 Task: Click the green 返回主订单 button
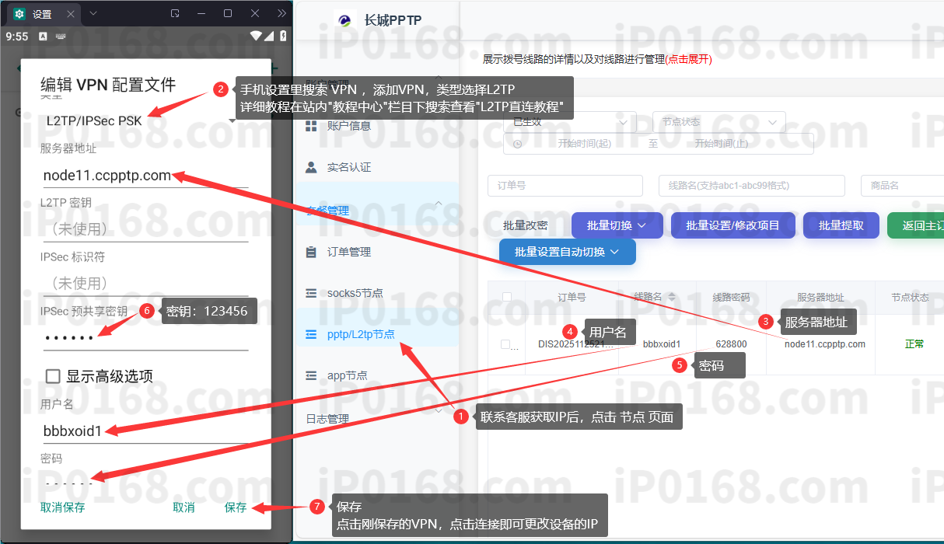[916, 225]
